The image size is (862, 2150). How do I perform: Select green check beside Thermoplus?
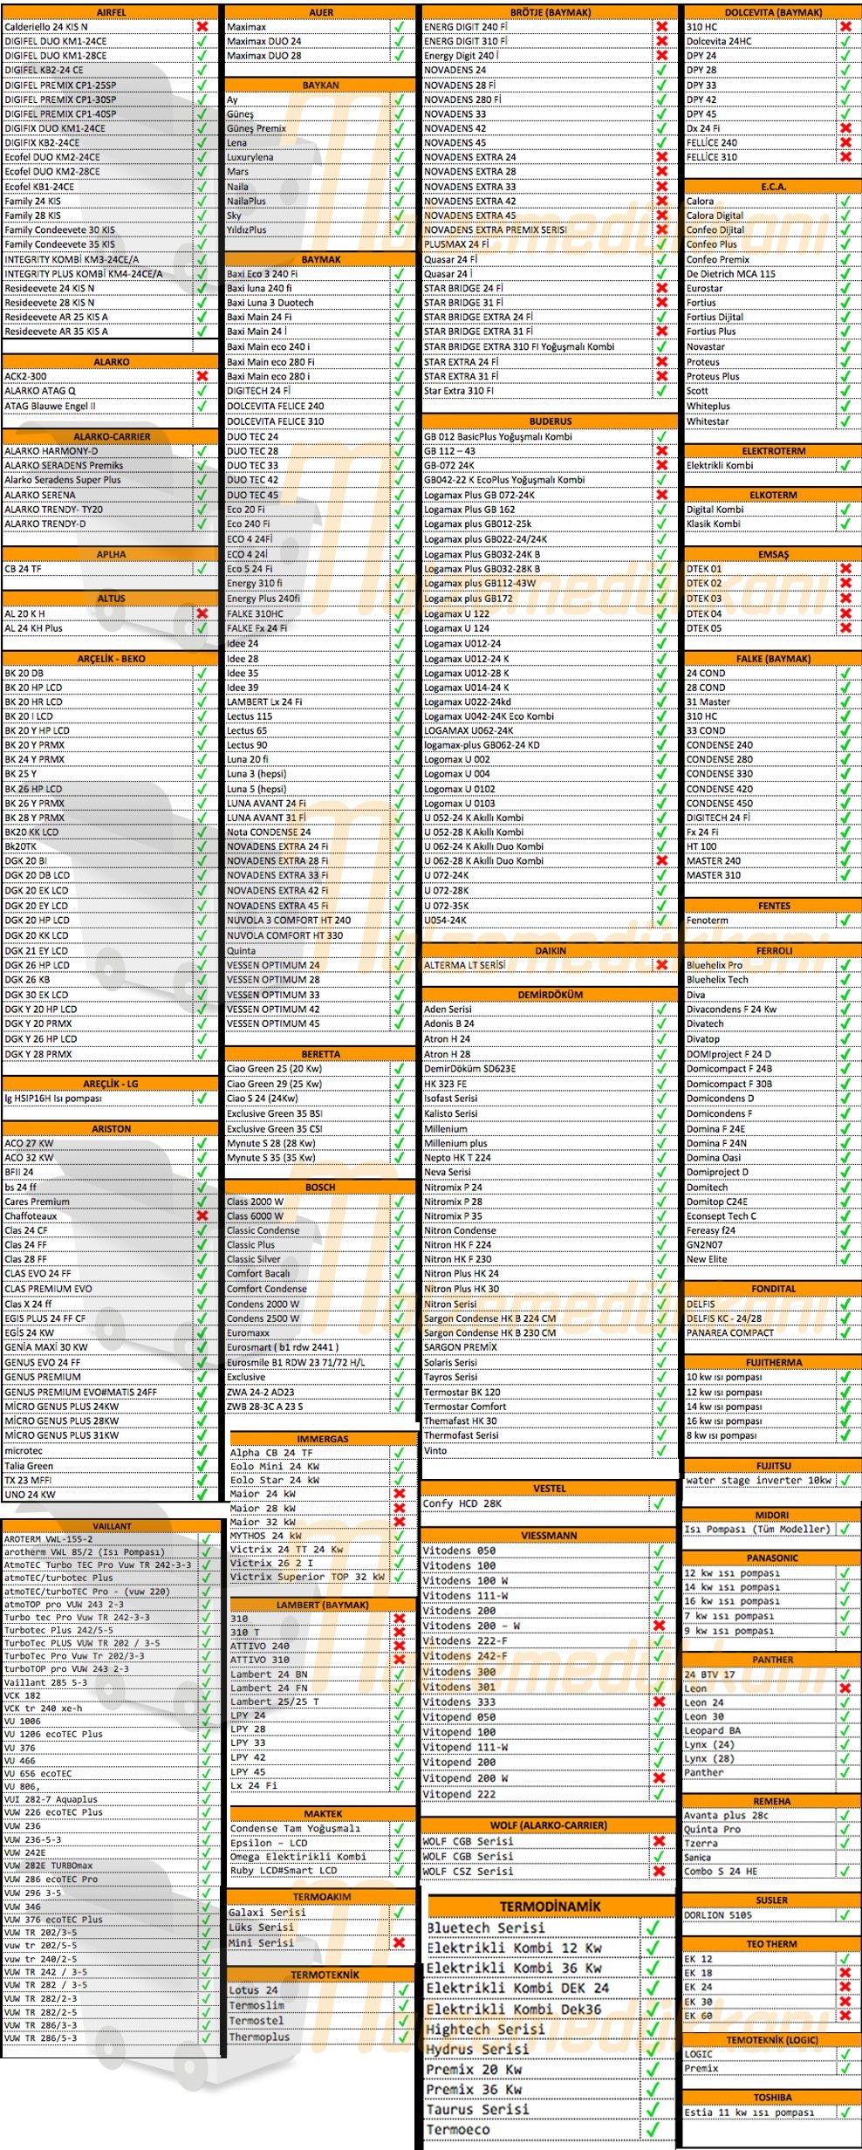coord(402,2037)
